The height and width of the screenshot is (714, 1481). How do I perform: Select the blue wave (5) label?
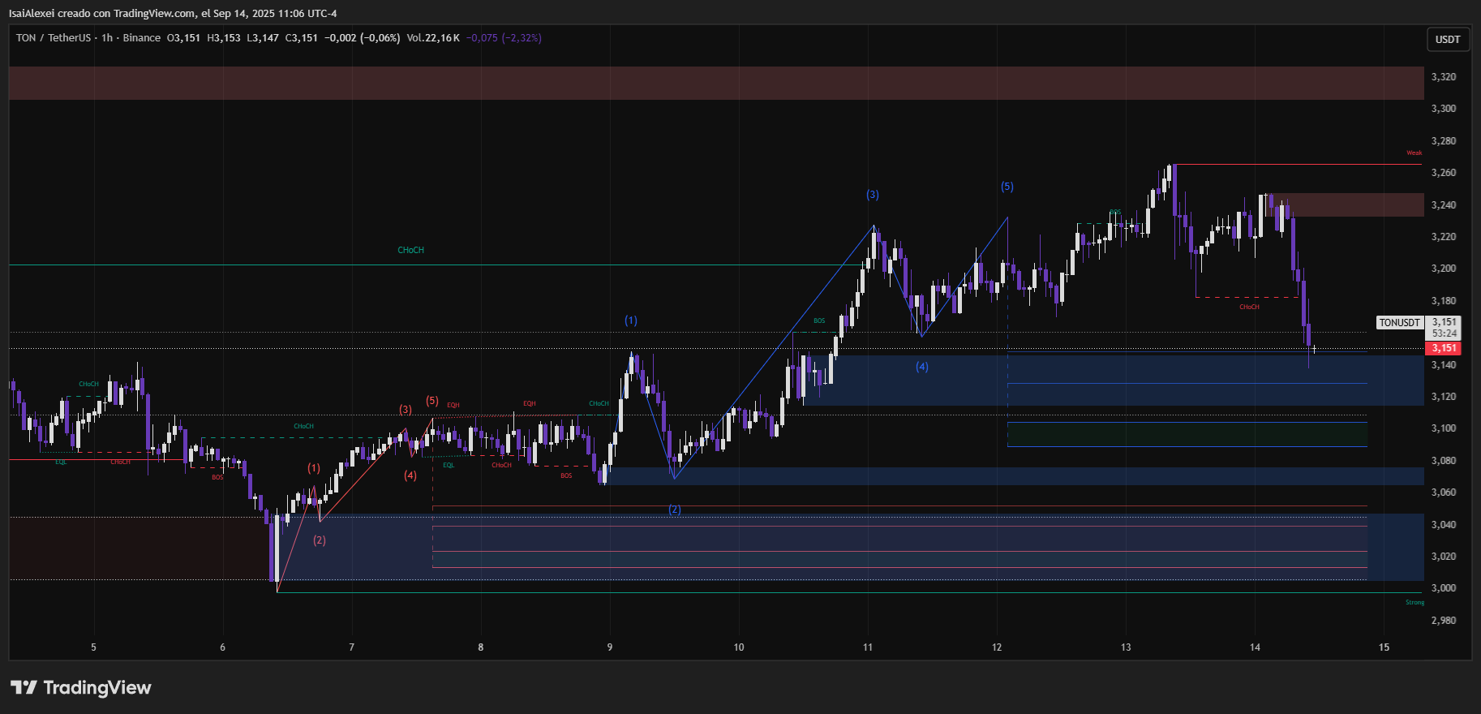click(1007, 187)
